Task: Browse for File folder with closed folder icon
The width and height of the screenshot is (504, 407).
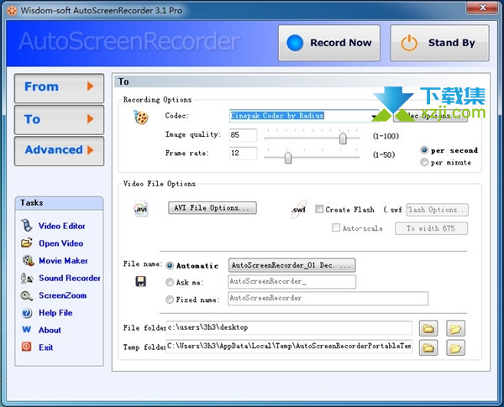Action: 428,328
